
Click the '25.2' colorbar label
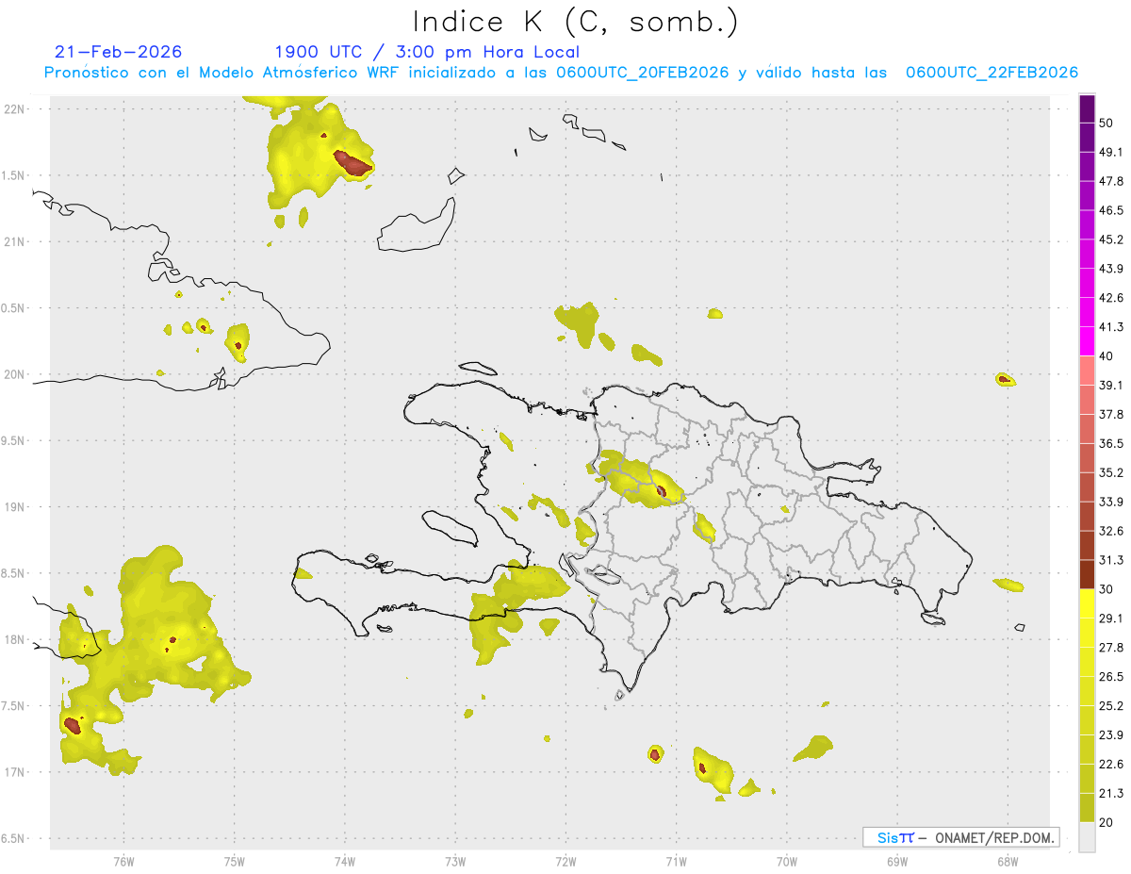[x=1111, y=706]
